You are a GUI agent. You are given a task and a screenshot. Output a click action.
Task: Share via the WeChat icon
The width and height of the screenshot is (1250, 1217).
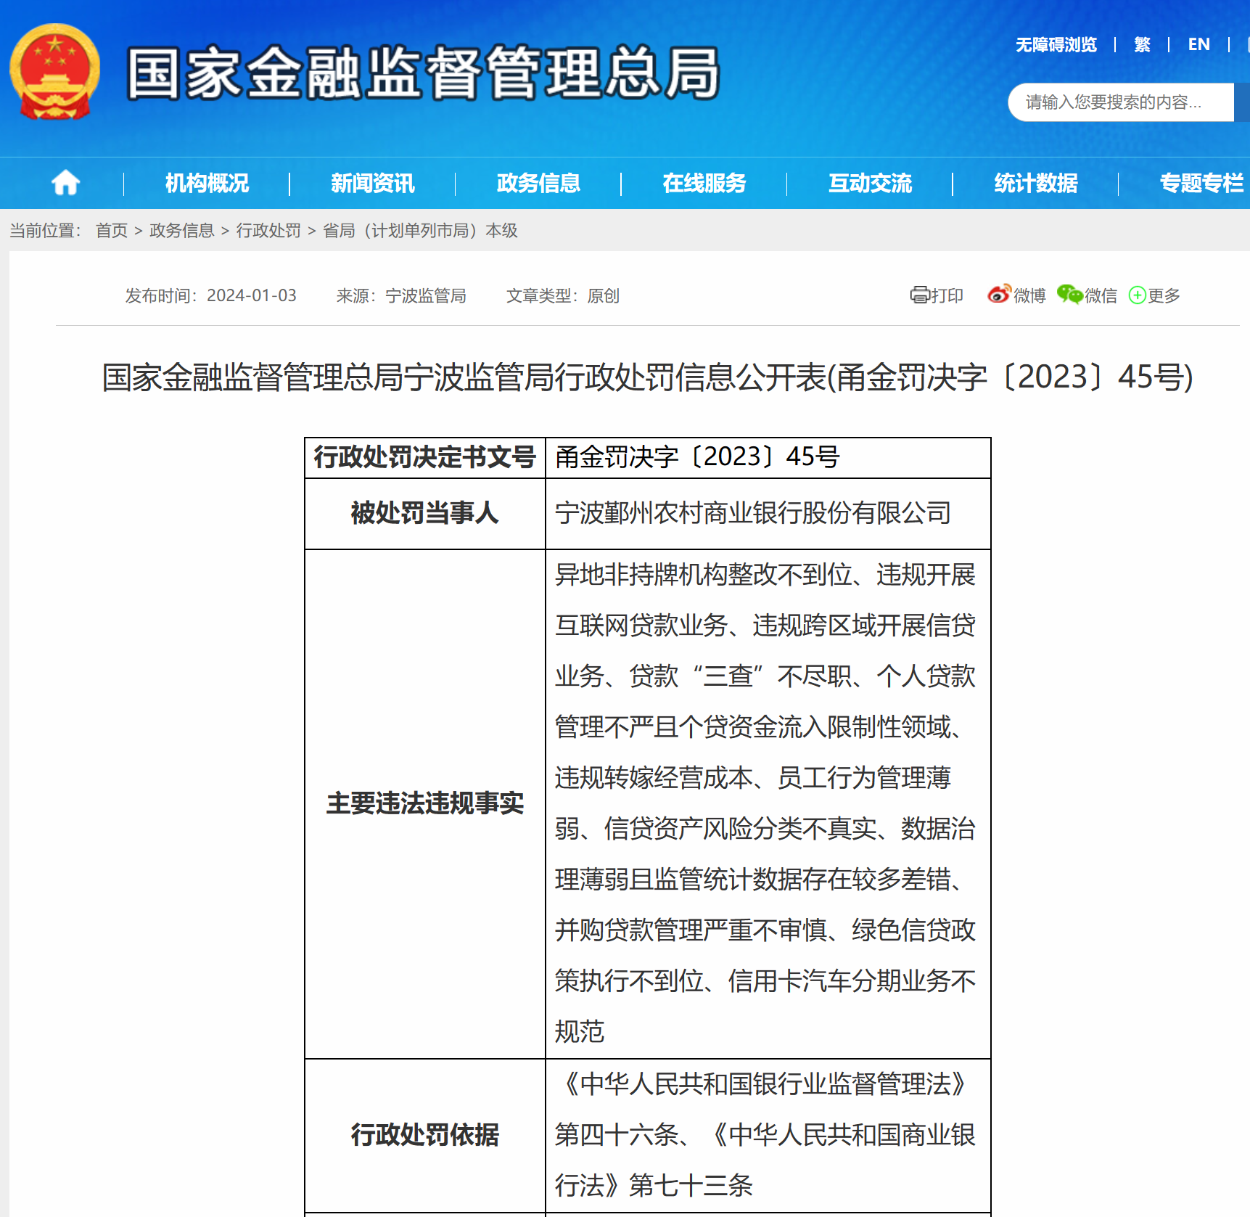[1069, 294]
